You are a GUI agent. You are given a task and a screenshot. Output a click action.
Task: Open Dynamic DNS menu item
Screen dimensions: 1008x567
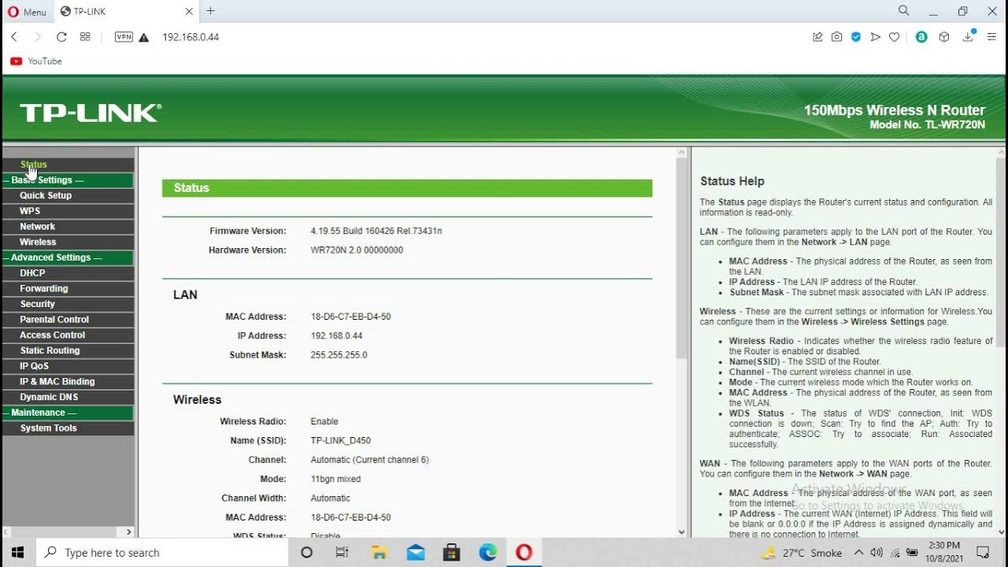(49, 397)
